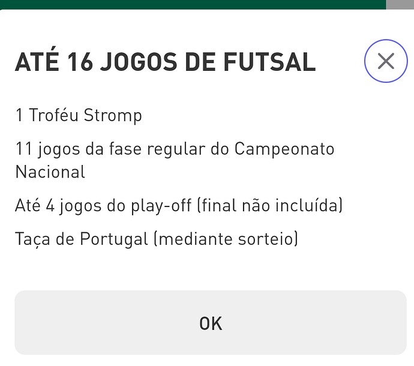Click the word 'Nacional' on the wrapped line
Viewport: 414px width, 366px height.
tap(50, 173)
